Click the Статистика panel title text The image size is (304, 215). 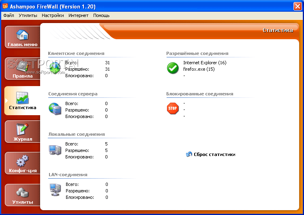278,30
